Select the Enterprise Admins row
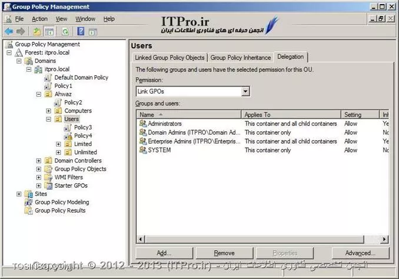The height and width of the screenshot is (279, 399). (x=264, y=141)
